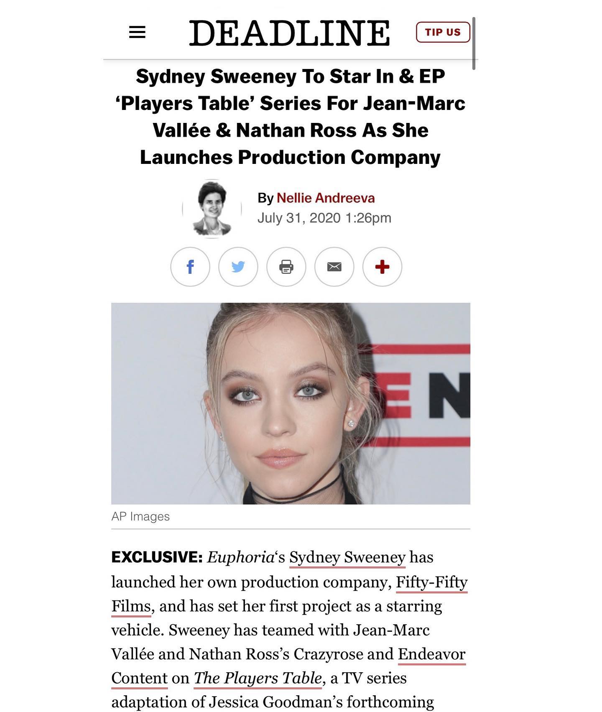Viewport: 602px width, 712px height.
Task: Click the Nellie Andreeva byline link
Action: pyautogui.click(x=327, y=198)
